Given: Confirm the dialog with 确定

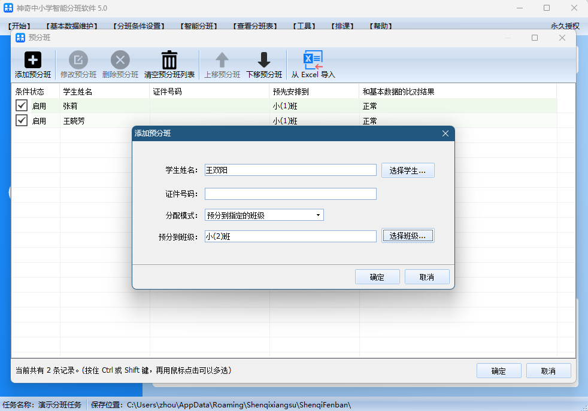Looking at the screenshot, I should coord(377,276).
